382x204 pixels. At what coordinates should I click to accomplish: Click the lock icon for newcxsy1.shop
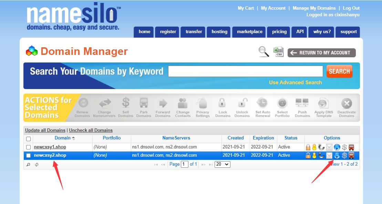coord(308,147)
